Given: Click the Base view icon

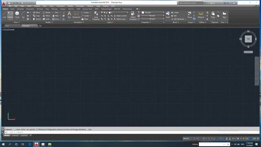Looking at the screenshot, I should 224,15.
